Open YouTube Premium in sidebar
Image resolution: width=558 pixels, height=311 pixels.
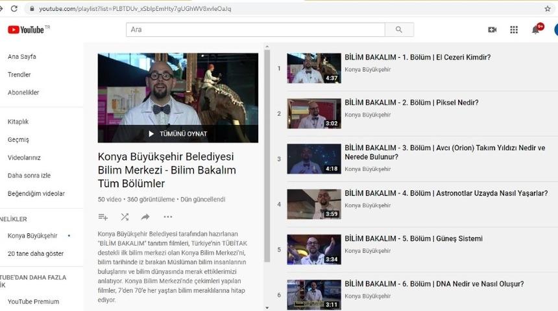tap(33, 302)
